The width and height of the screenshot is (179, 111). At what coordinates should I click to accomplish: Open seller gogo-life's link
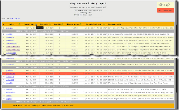pos(10,28)
